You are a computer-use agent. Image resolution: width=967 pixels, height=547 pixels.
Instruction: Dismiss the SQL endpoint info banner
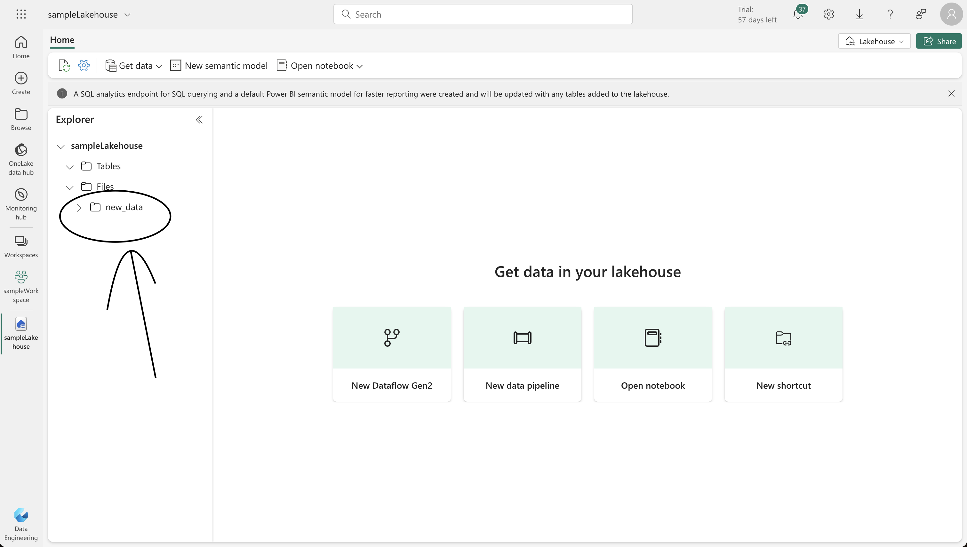coord(951,93)
